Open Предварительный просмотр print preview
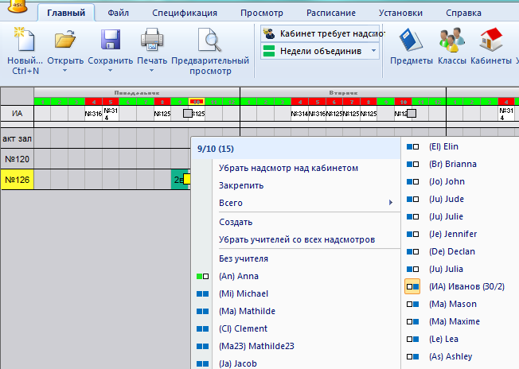The image size is (519, 369). (x=209, y=40)
